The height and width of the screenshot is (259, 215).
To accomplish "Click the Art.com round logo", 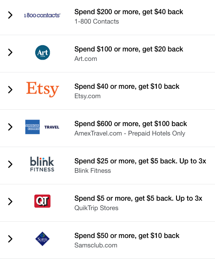I will (x=42, y=52).
